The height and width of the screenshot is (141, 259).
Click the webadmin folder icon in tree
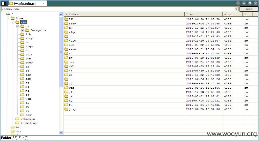17,119
